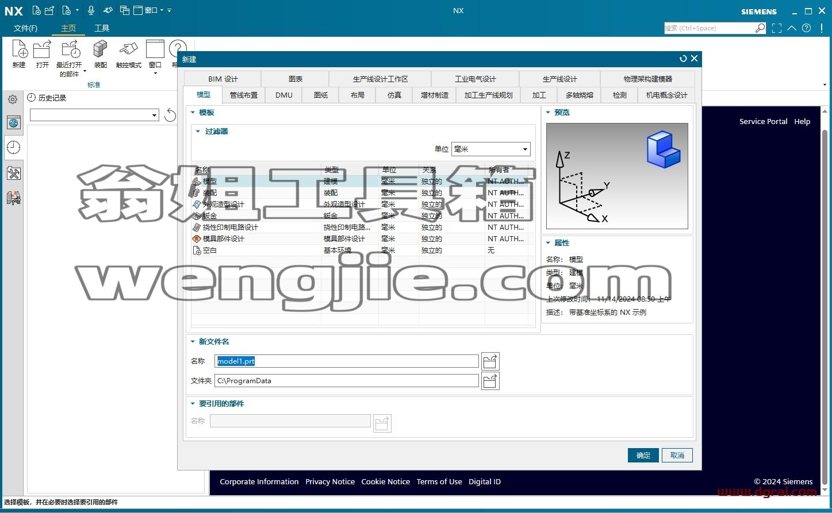
Task: Expand the 最近打开的部件 dropdown arrow
Action: point(85,71)
